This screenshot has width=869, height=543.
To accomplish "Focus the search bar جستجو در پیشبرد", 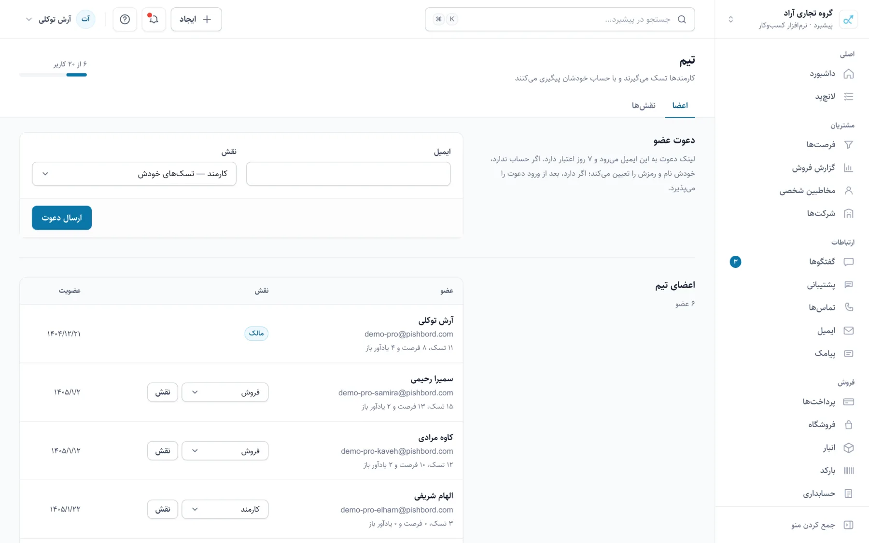I will click(560, 19).
